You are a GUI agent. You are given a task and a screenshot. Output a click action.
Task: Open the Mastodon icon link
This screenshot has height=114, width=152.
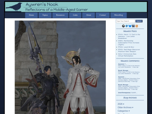pos(127,26)
